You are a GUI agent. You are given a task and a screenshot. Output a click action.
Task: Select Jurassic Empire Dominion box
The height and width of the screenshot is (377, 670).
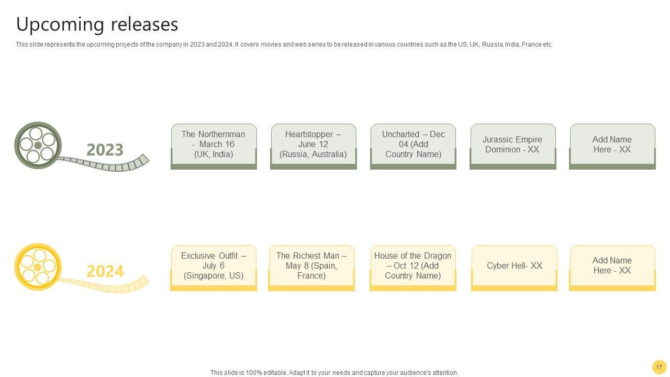(x=512, y=145)
